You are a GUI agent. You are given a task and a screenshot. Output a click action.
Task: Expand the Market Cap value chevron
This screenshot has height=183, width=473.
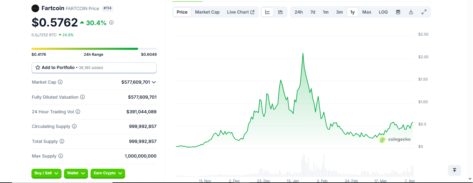pos(154,82)
